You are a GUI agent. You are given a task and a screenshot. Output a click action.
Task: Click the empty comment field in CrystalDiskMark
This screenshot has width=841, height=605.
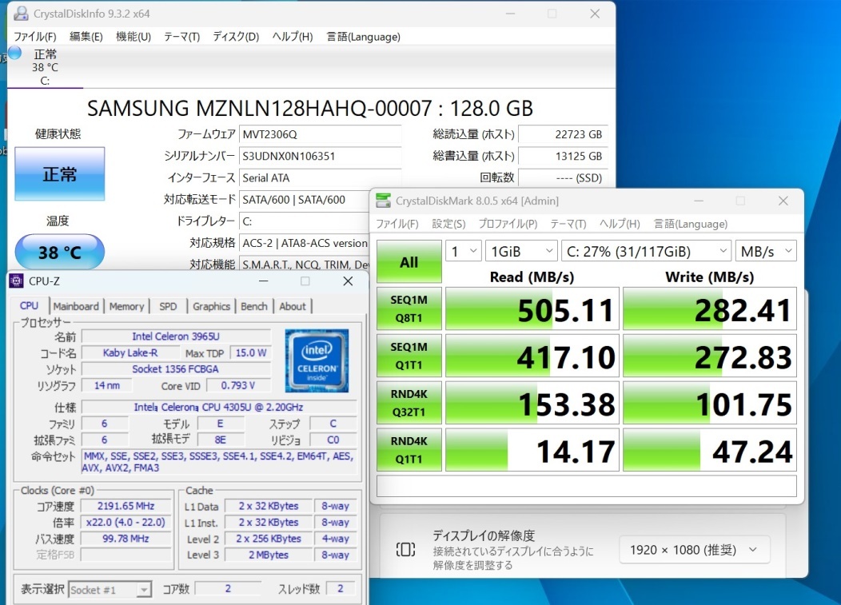click(586, 486)
